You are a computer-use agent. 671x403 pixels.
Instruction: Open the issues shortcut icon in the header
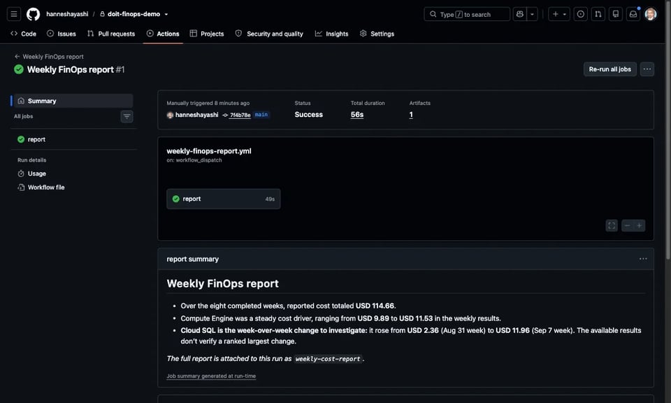tap(580, 14)
